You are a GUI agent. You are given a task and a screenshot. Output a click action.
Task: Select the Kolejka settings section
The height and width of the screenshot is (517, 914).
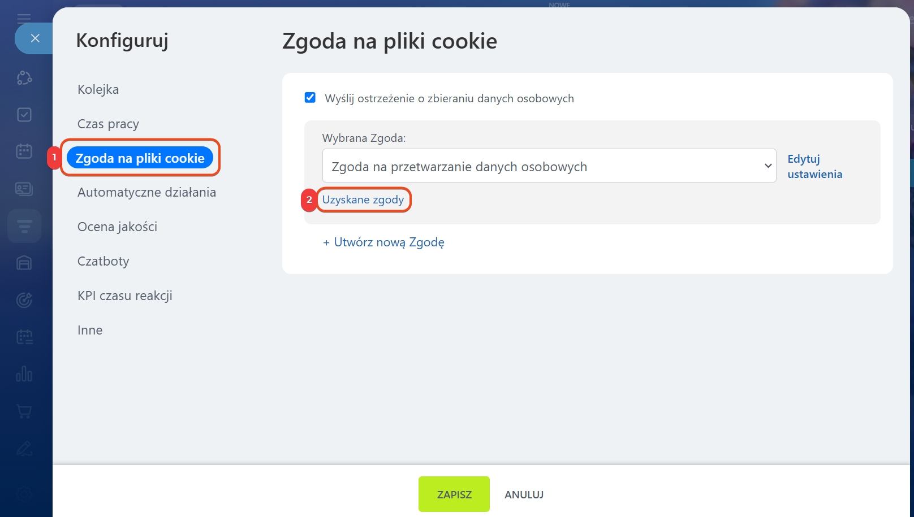tap(98, 89)
